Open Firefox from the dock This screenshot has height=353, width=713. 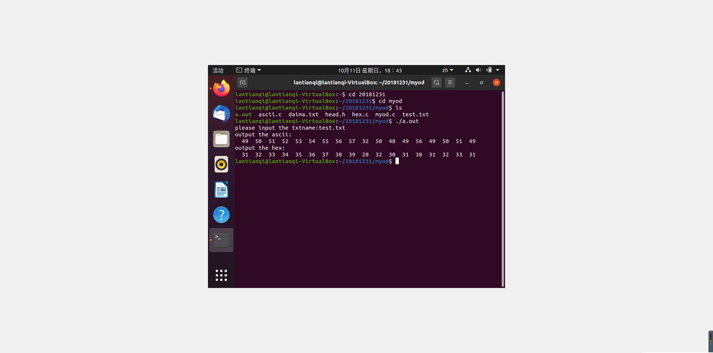[x=221, y=88]
